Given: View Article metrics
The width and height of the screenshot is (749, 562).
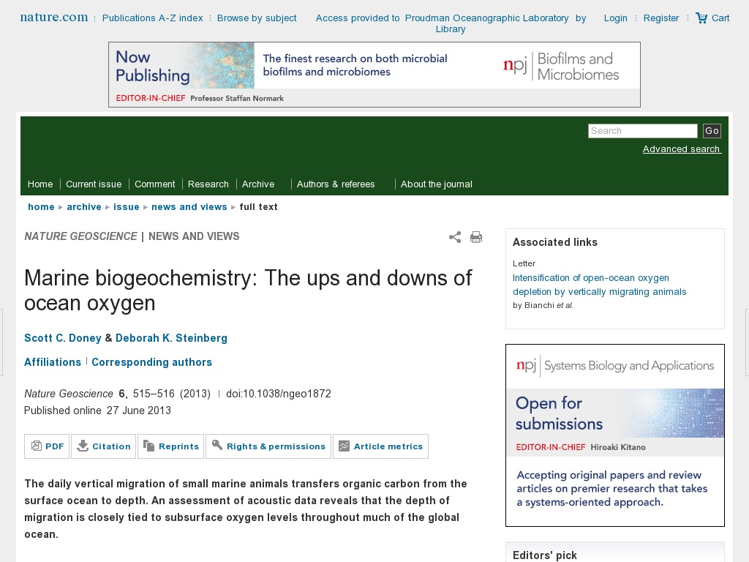Looking at the screenshot, I should 380,446.
